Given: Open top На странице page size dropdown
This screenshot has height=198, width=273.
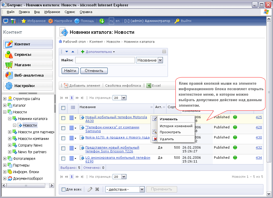Looking at the screenshot, I should pos(120,98).
